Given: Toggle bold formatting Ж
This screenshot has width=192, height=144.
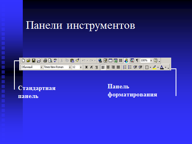Looking at the screenshot, I should click(x=86, y=67).
